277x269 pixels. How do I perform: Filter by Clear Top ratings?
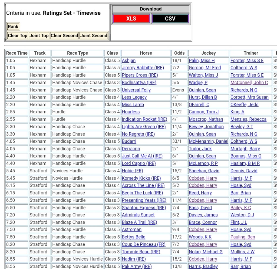coord(17,35)
